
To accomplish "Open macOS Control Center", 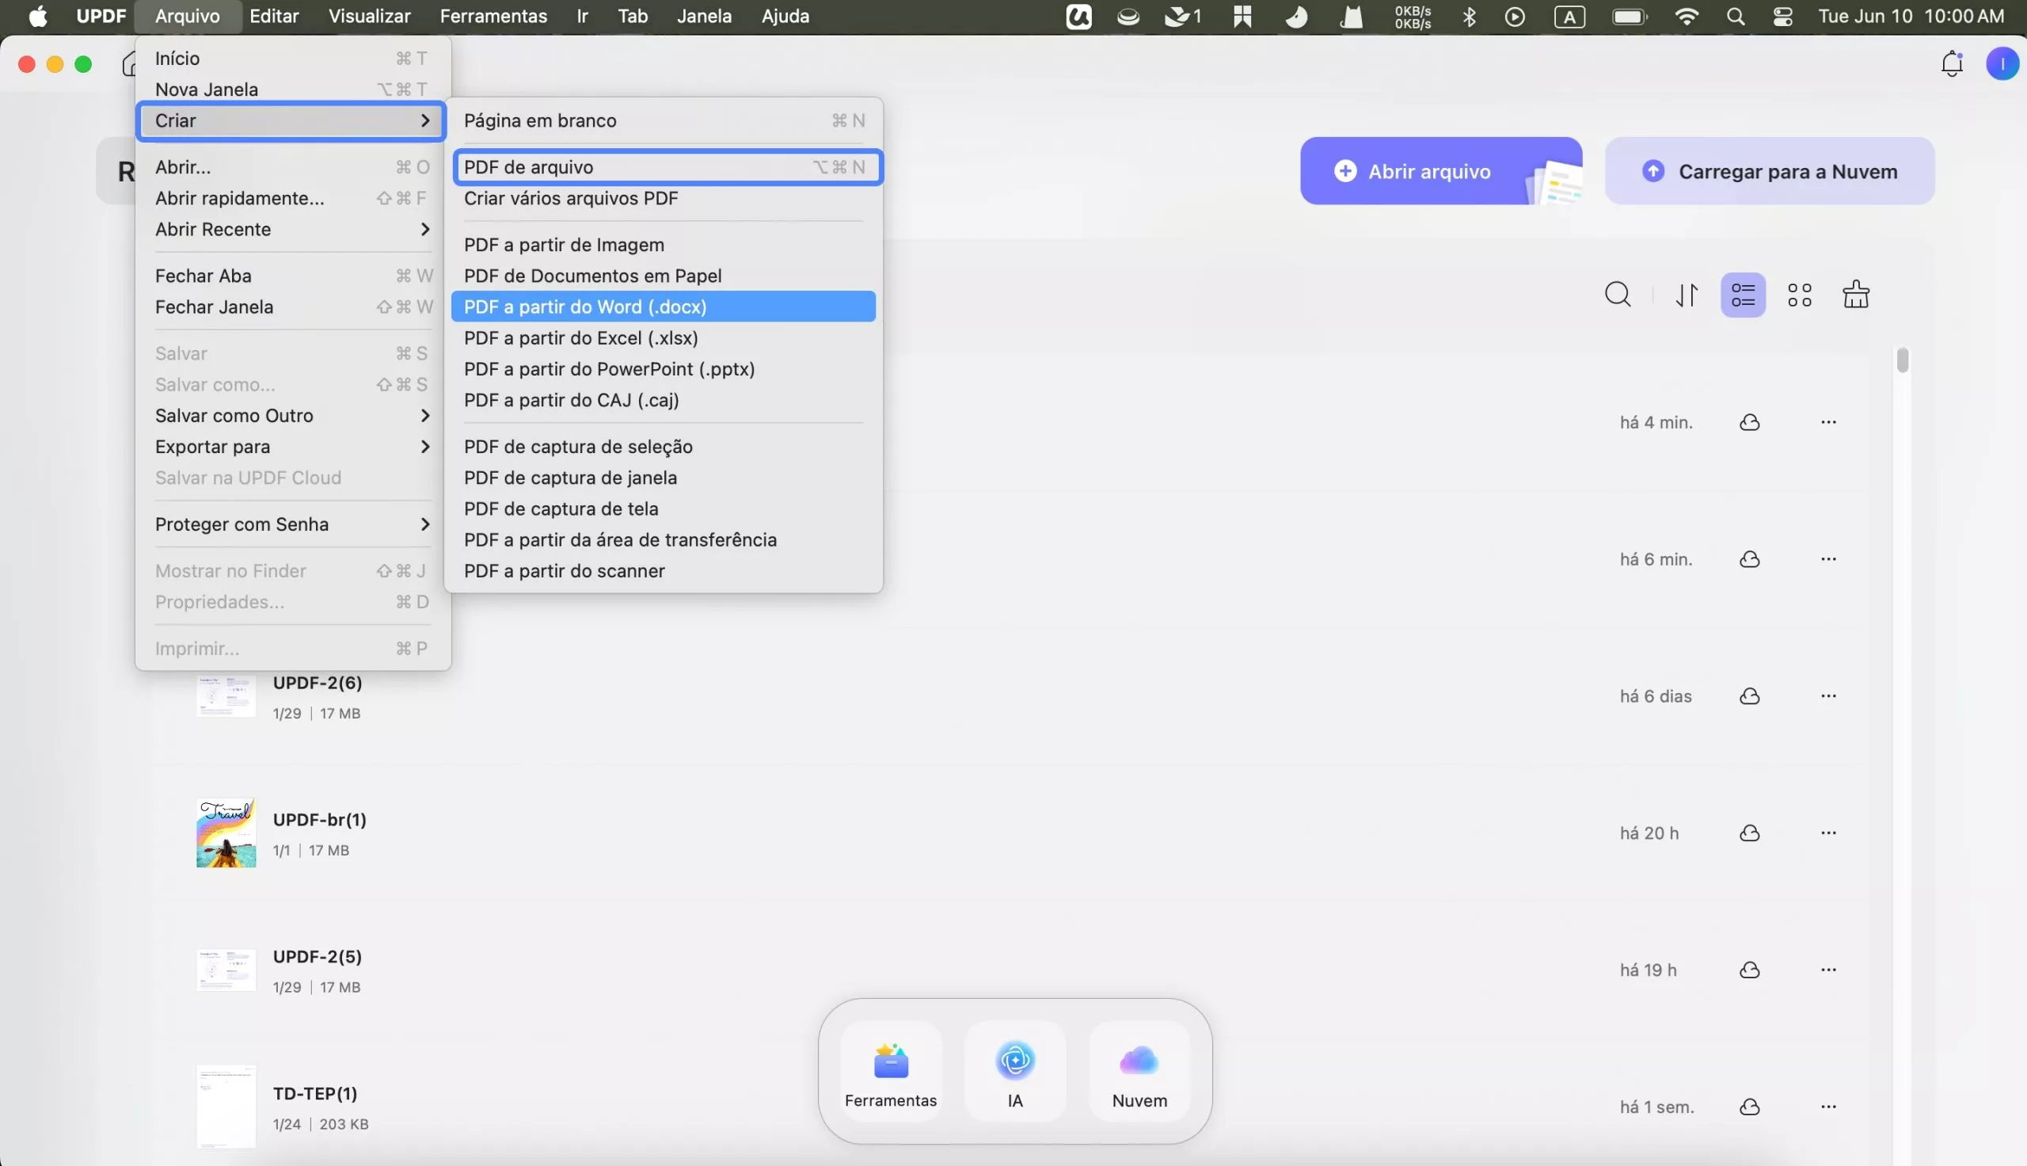I will tap(1783, 17).
